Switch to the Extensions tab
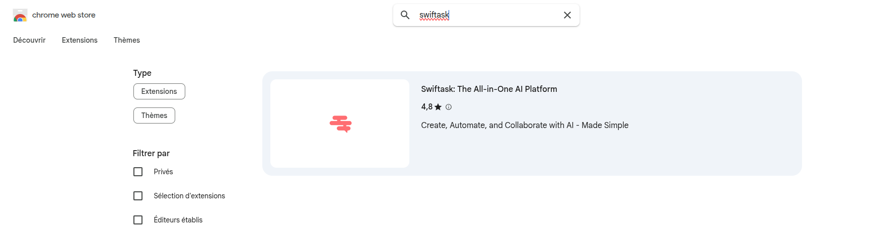This screenshot has height=236, width=869. (80, 40)
